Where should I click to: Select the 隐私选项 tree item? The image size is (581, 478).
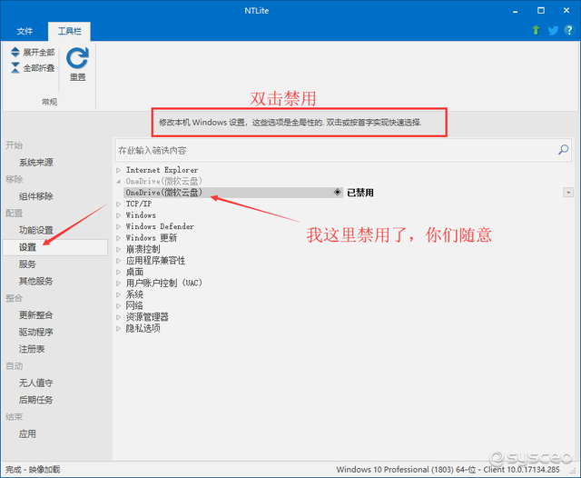pos(143,328)
